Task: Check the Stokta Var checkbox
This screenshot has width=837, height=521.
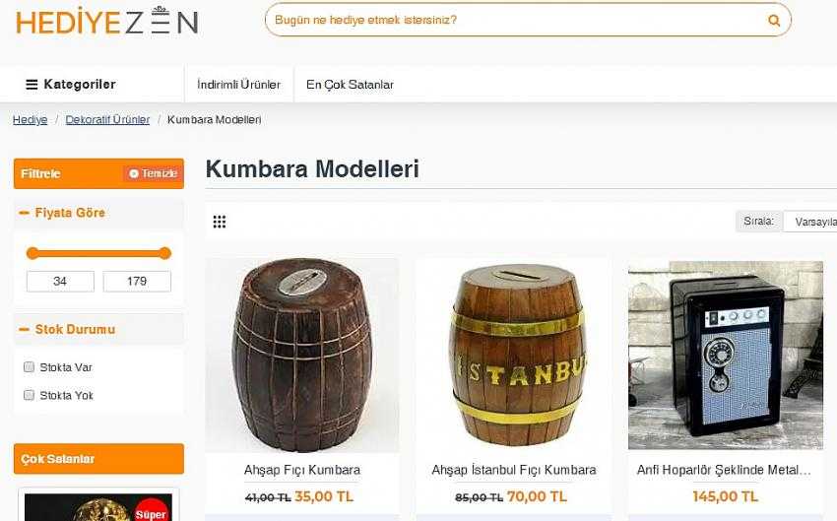Action: tap(29, 366)
